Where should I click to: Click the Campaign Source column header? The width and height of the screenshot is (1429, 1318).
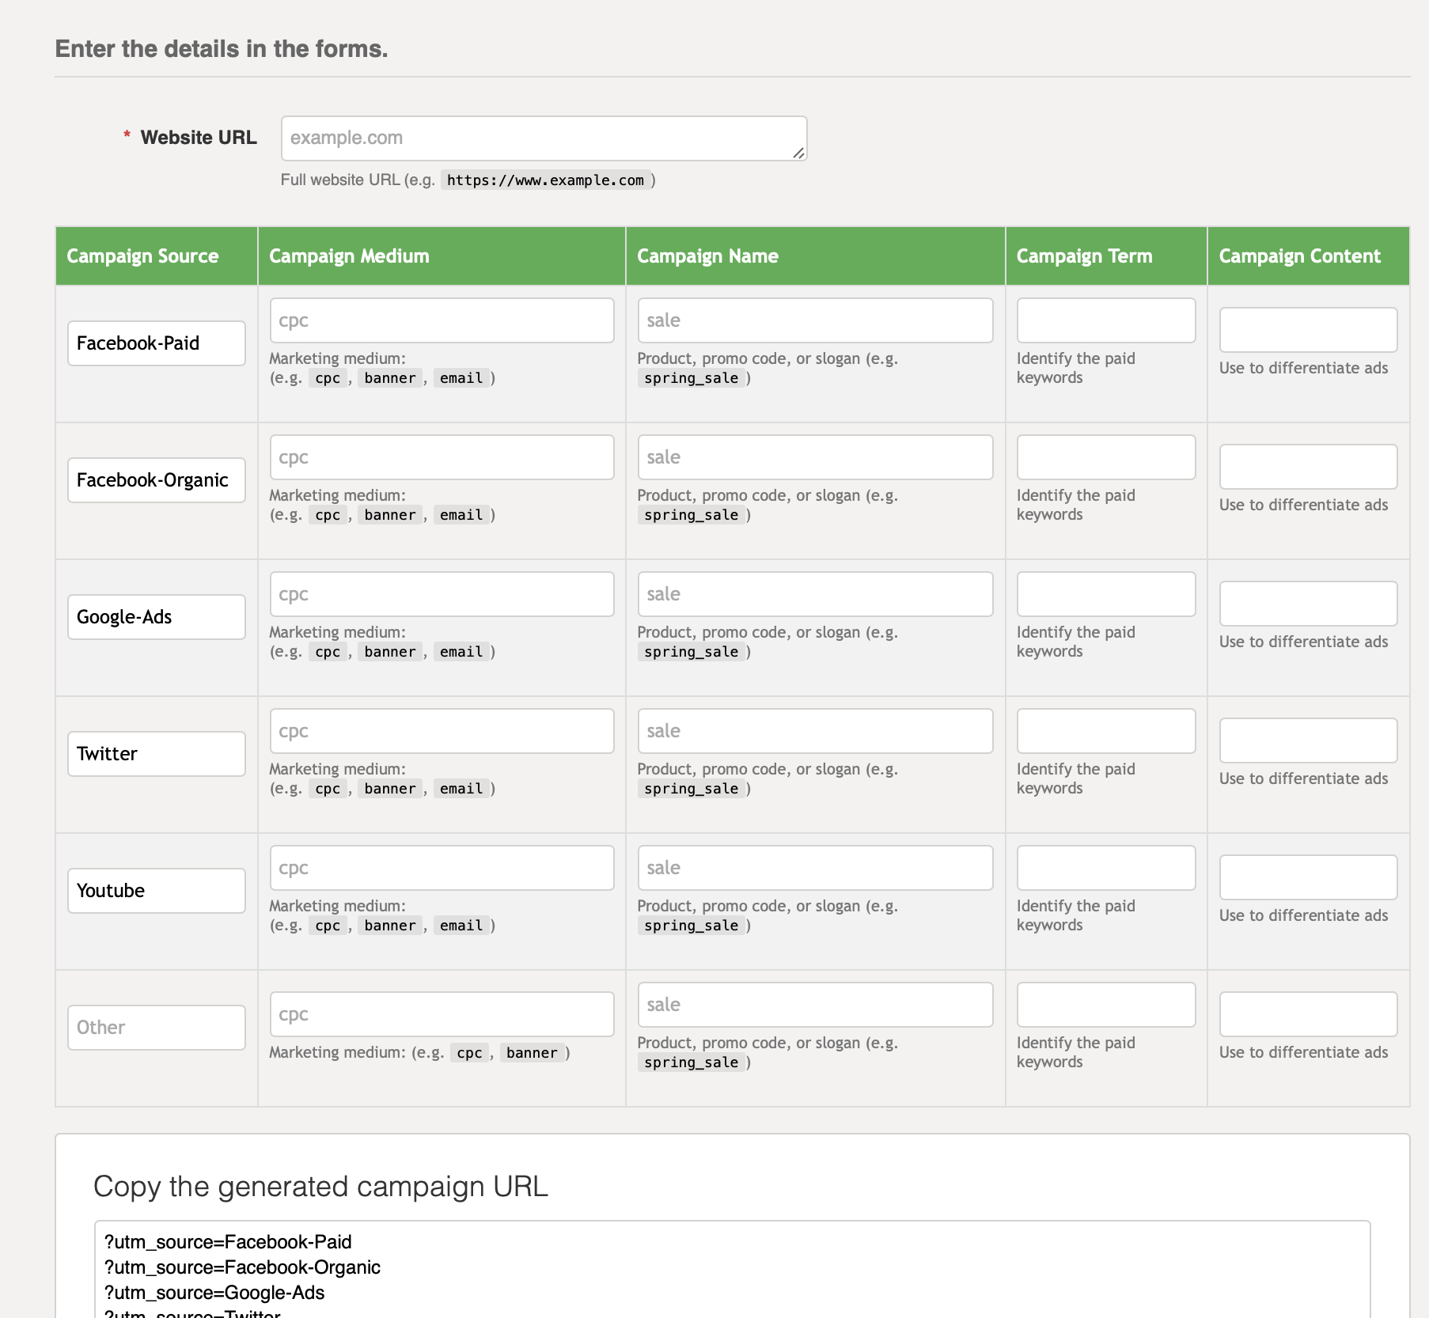point(142,256)
